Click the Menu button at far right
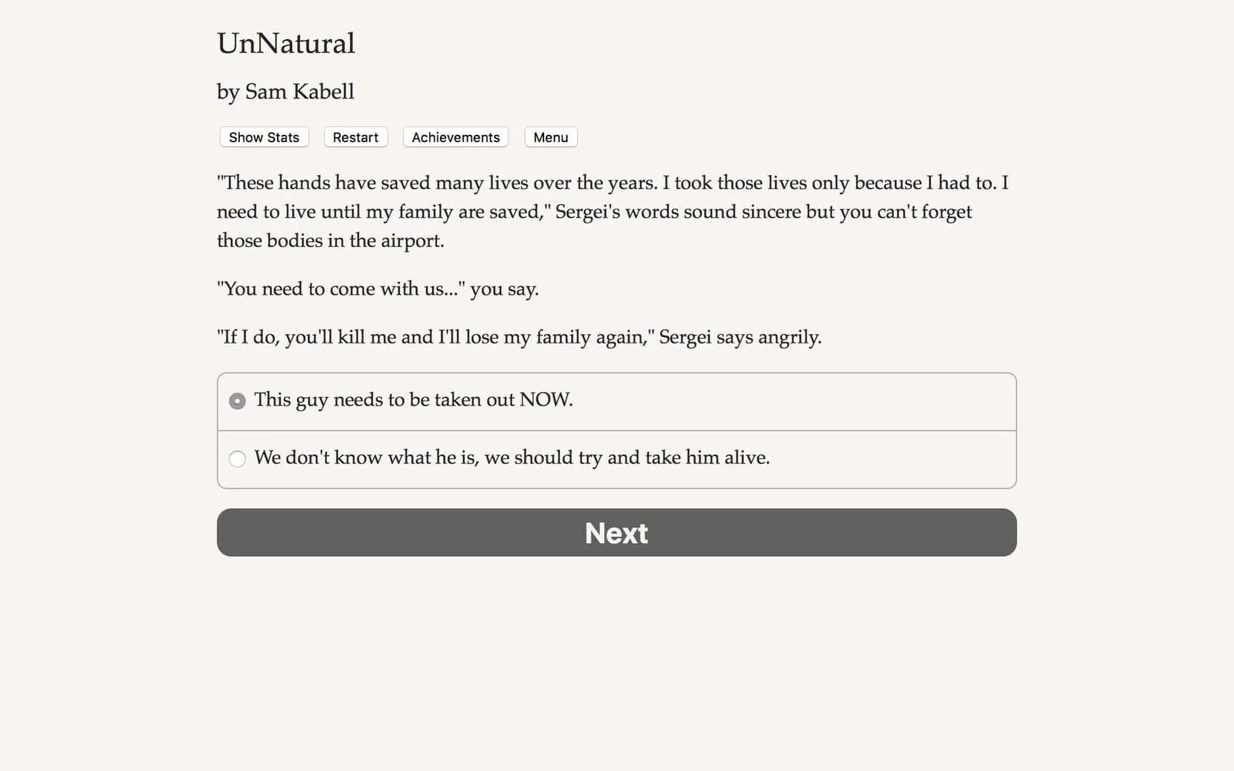Viewport: 1234px width, 771px height. pos(550,137)
